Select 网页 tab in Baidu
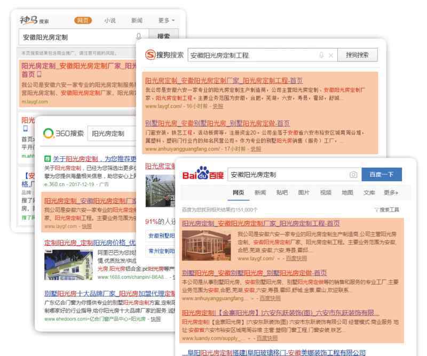 pyautogui.click(x=238, y=192)
